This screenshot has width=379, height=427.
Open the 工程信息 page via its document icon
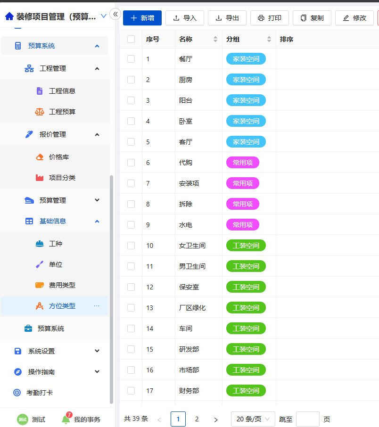pyautogui.click(x=40, y=90)
